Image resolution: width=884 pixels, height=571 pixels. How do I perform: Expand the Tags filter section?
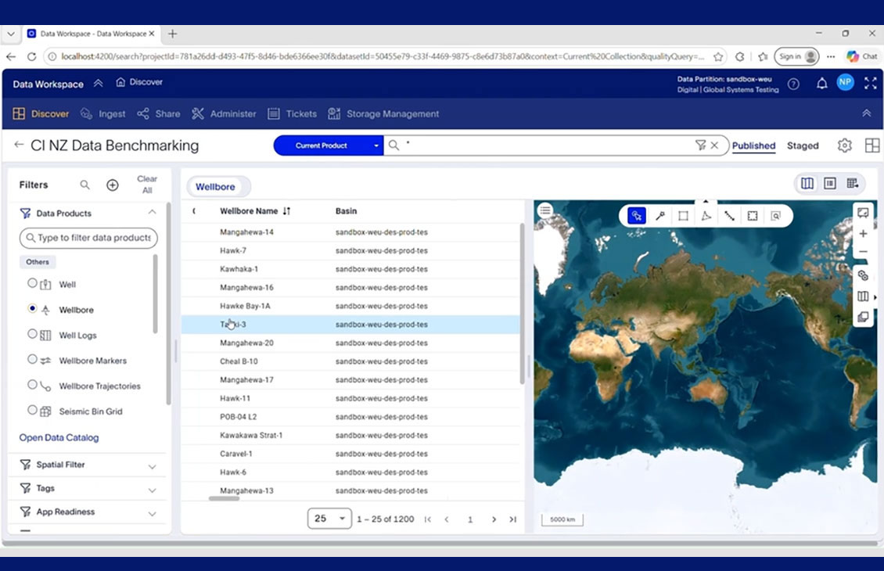pyautogui.click(x=153, y=490)
